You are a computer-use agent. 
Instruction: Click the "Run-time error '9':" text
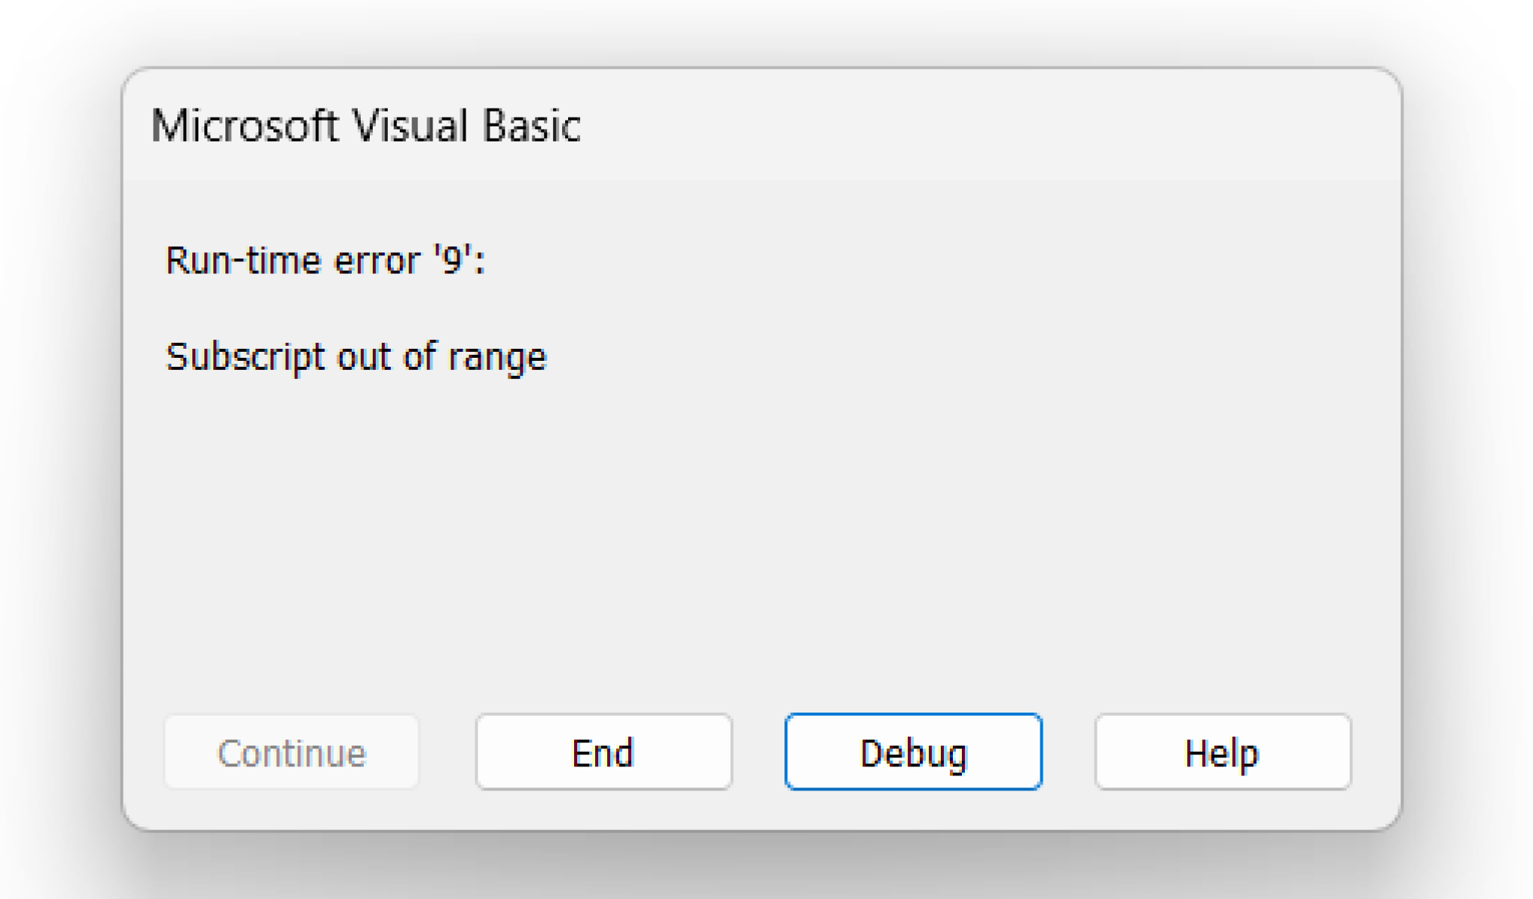[325, 261]
